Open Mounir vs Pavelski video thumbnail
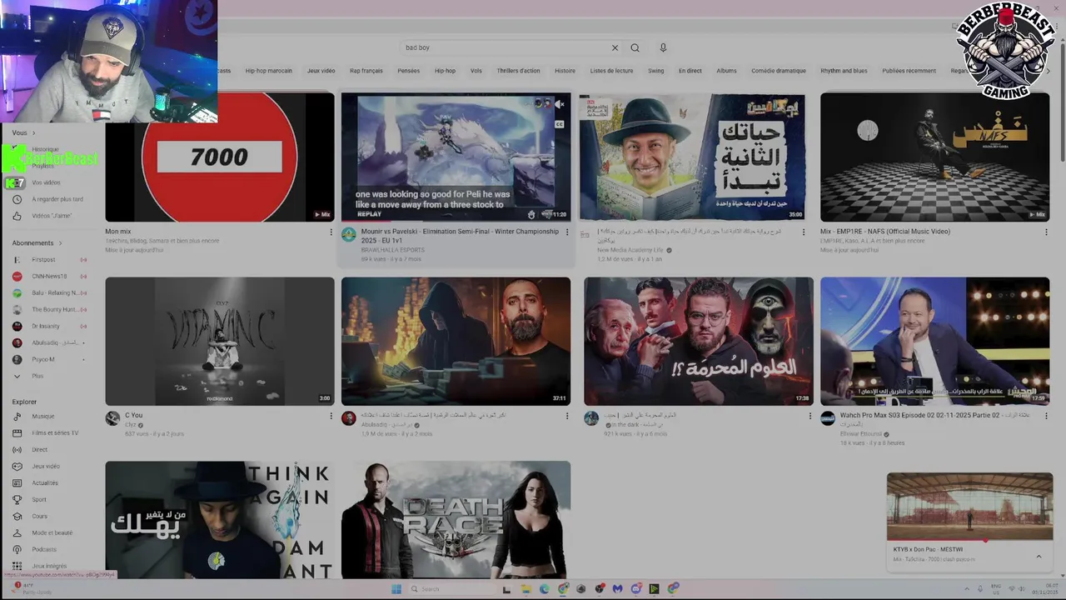The image size is (1066, 600). (x=456, y=157)
